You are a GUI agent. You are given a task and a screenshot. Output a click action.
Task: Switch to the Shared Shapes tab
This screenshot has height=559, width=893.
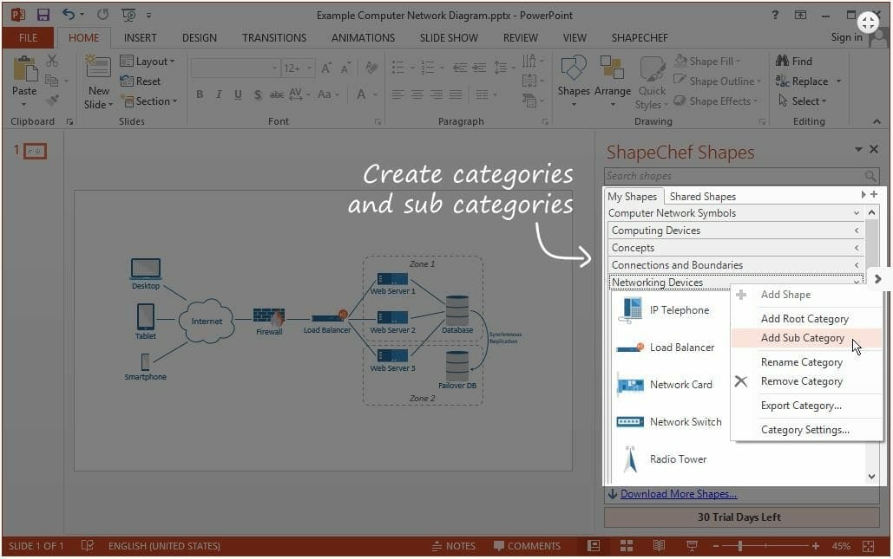[x=702, y=197]
